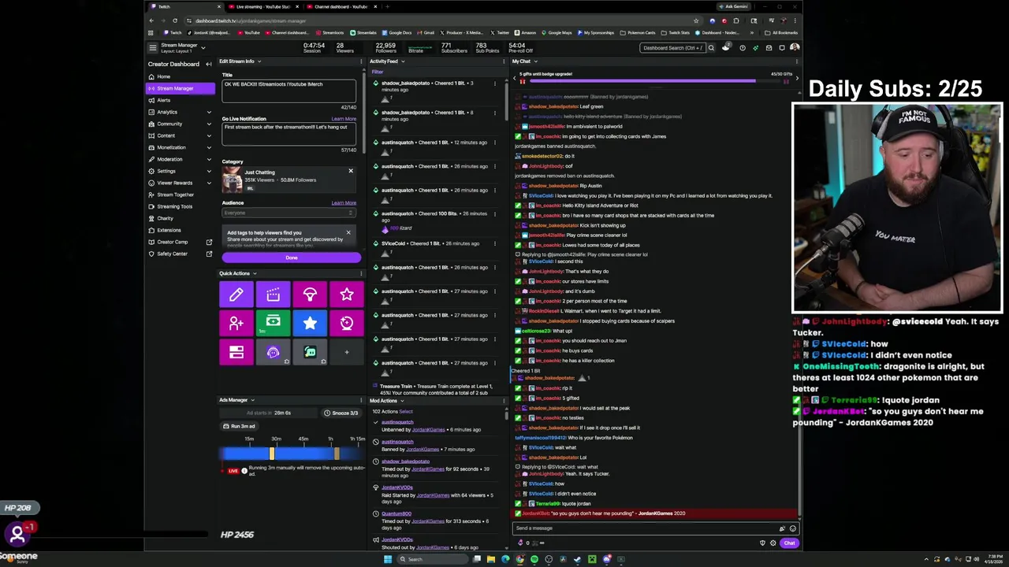Click the Run 3m ad button
1009x567 pixels.
coord(238,426)
